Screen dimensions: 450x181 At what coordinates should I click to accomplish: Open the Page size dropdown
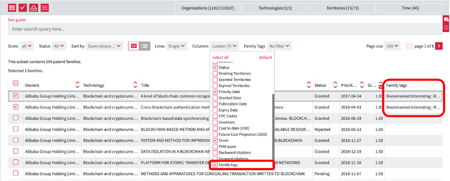pos(392,46)
